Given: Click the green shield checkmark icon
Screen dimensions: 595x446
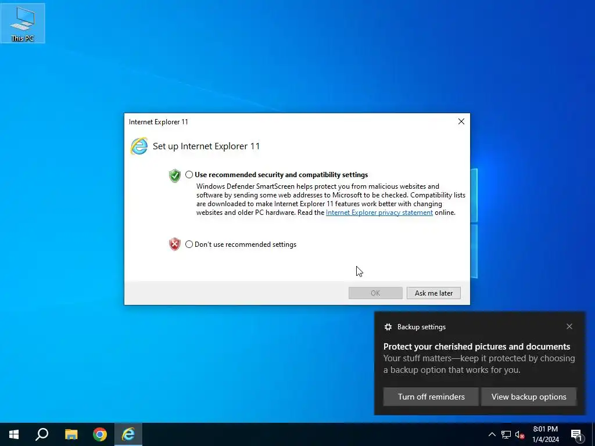Looking at the screenshot, I should pos(174,176).
